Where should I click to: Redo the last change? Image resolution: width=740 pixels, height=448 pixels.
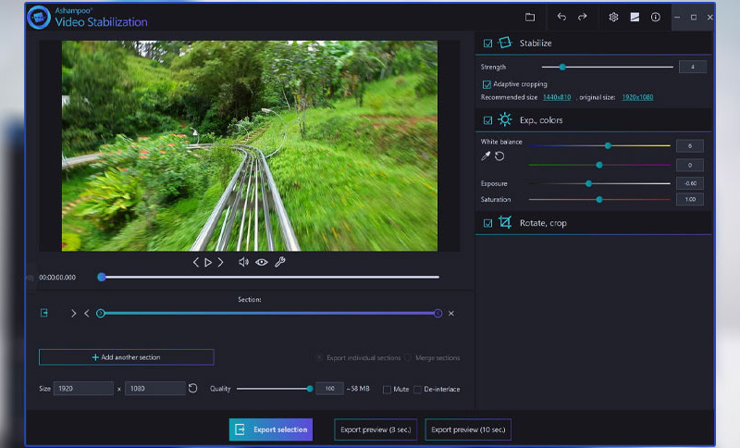[x=583, y=17]
